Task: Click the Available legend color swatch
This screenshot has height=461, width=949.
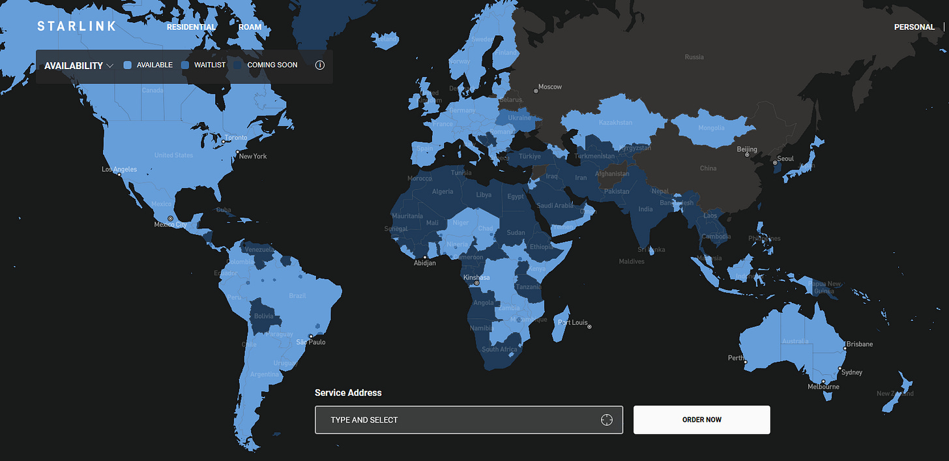Action: click(x=128, y=65)
